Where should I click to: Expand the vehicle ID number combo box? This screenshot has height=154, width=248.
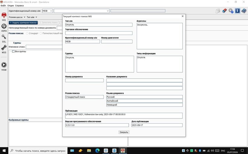pos(108,11)
